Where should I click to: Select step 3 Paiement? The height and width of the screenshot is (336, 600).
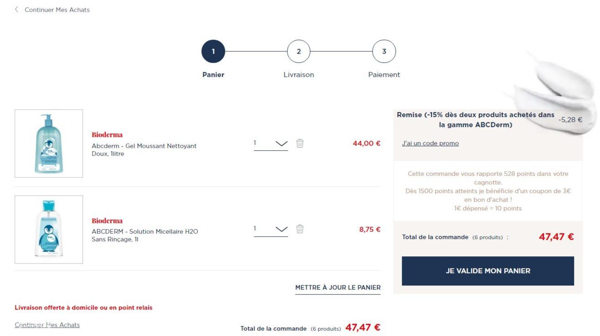point(384,51)
